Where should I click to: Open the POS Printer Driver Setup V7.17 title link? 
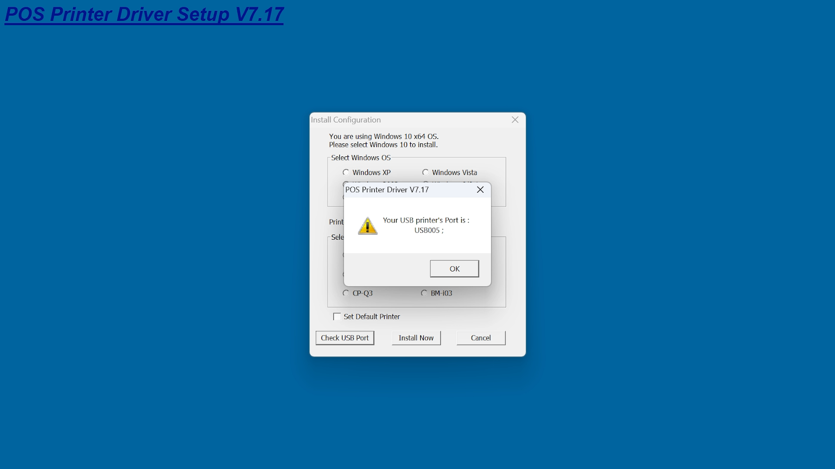(145, 14)
